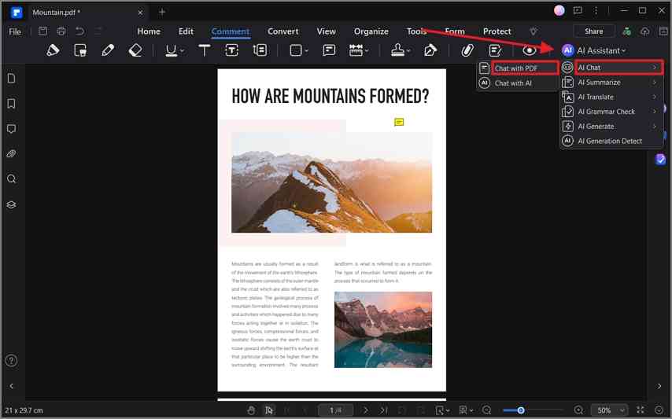Click the zoom out magnifier button
This screenshot has height=419, width=672.
486,410
